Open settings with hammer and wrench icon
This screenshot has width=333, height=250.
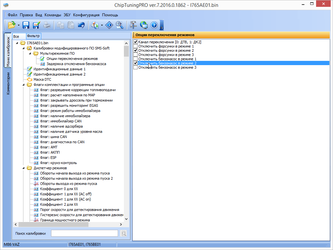(133, 25)
